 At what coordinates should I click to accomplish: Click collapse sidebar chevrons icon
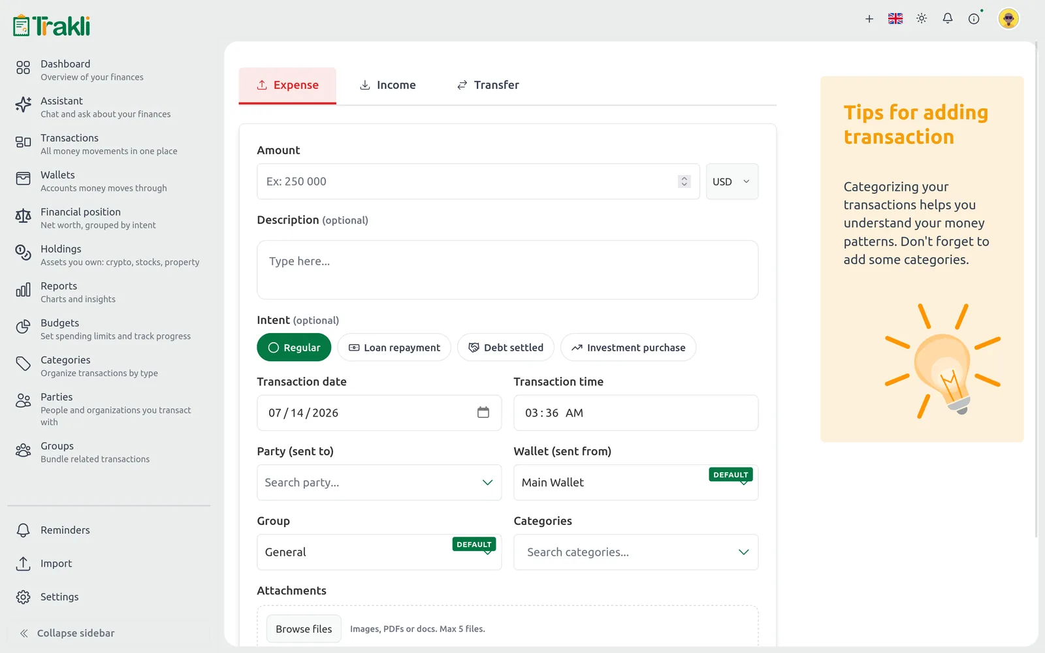[x=24, y=633]
